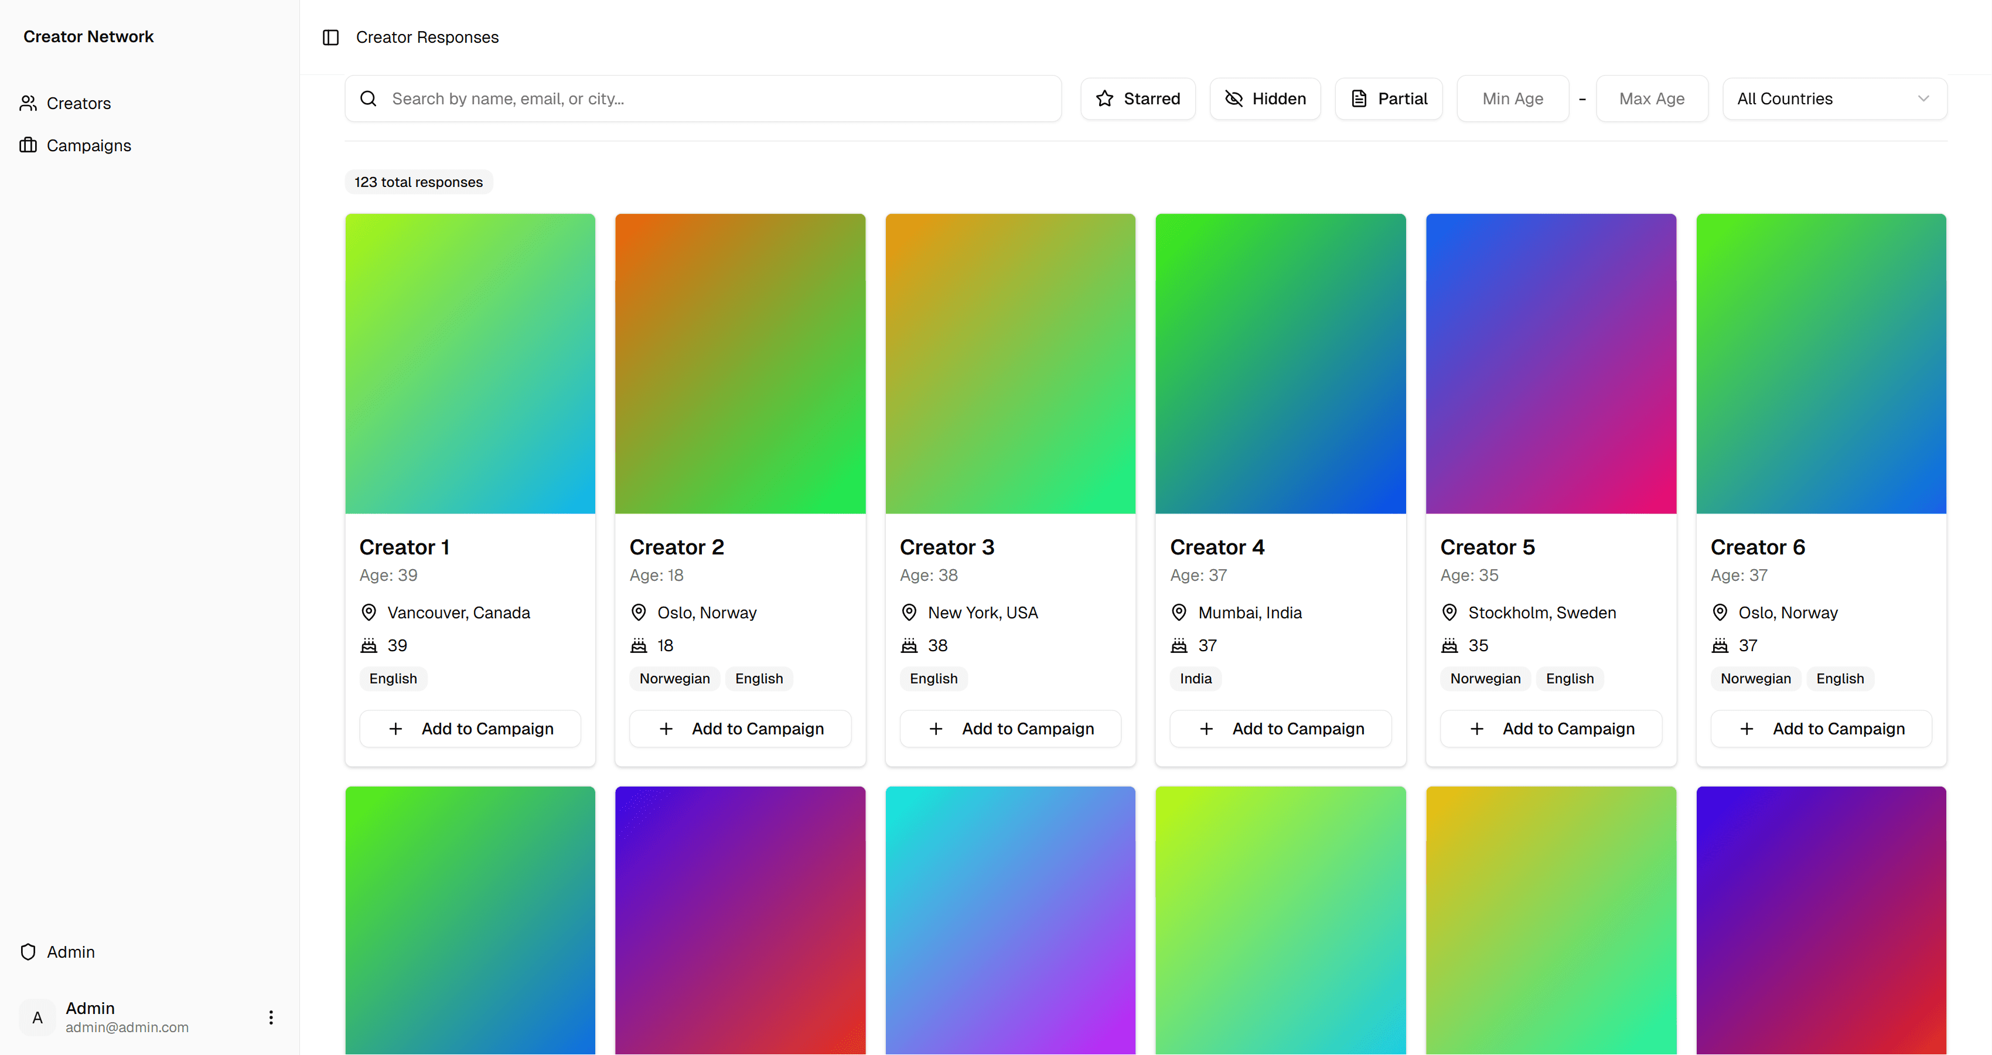The height and width of the screenshot is (1055, 1992).
Task: Toggle the sidebar panel icon
Action: click(330, 37)
